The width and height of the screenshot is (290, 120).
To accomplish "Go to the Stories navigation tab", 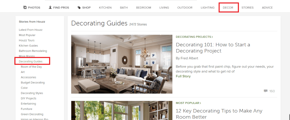I will [x=248, y=8].
